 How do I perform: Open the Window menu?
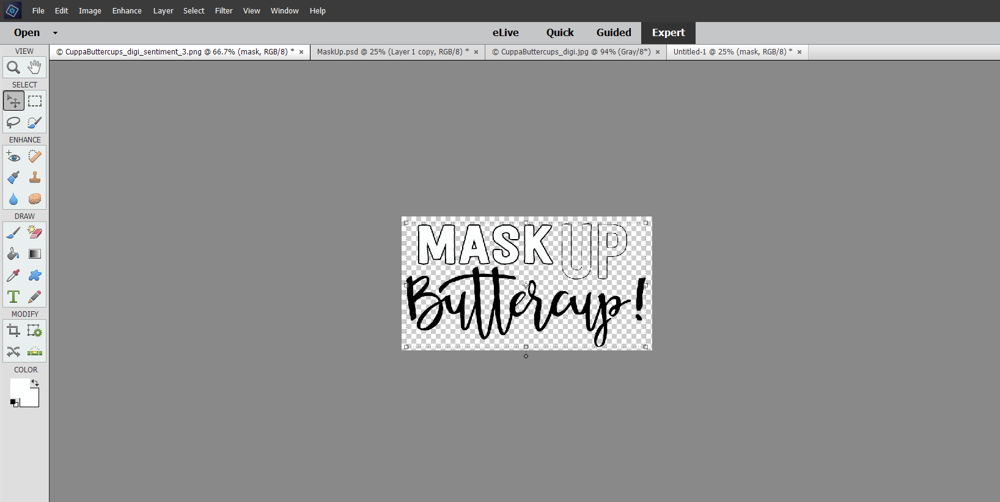tap(285, 11)
